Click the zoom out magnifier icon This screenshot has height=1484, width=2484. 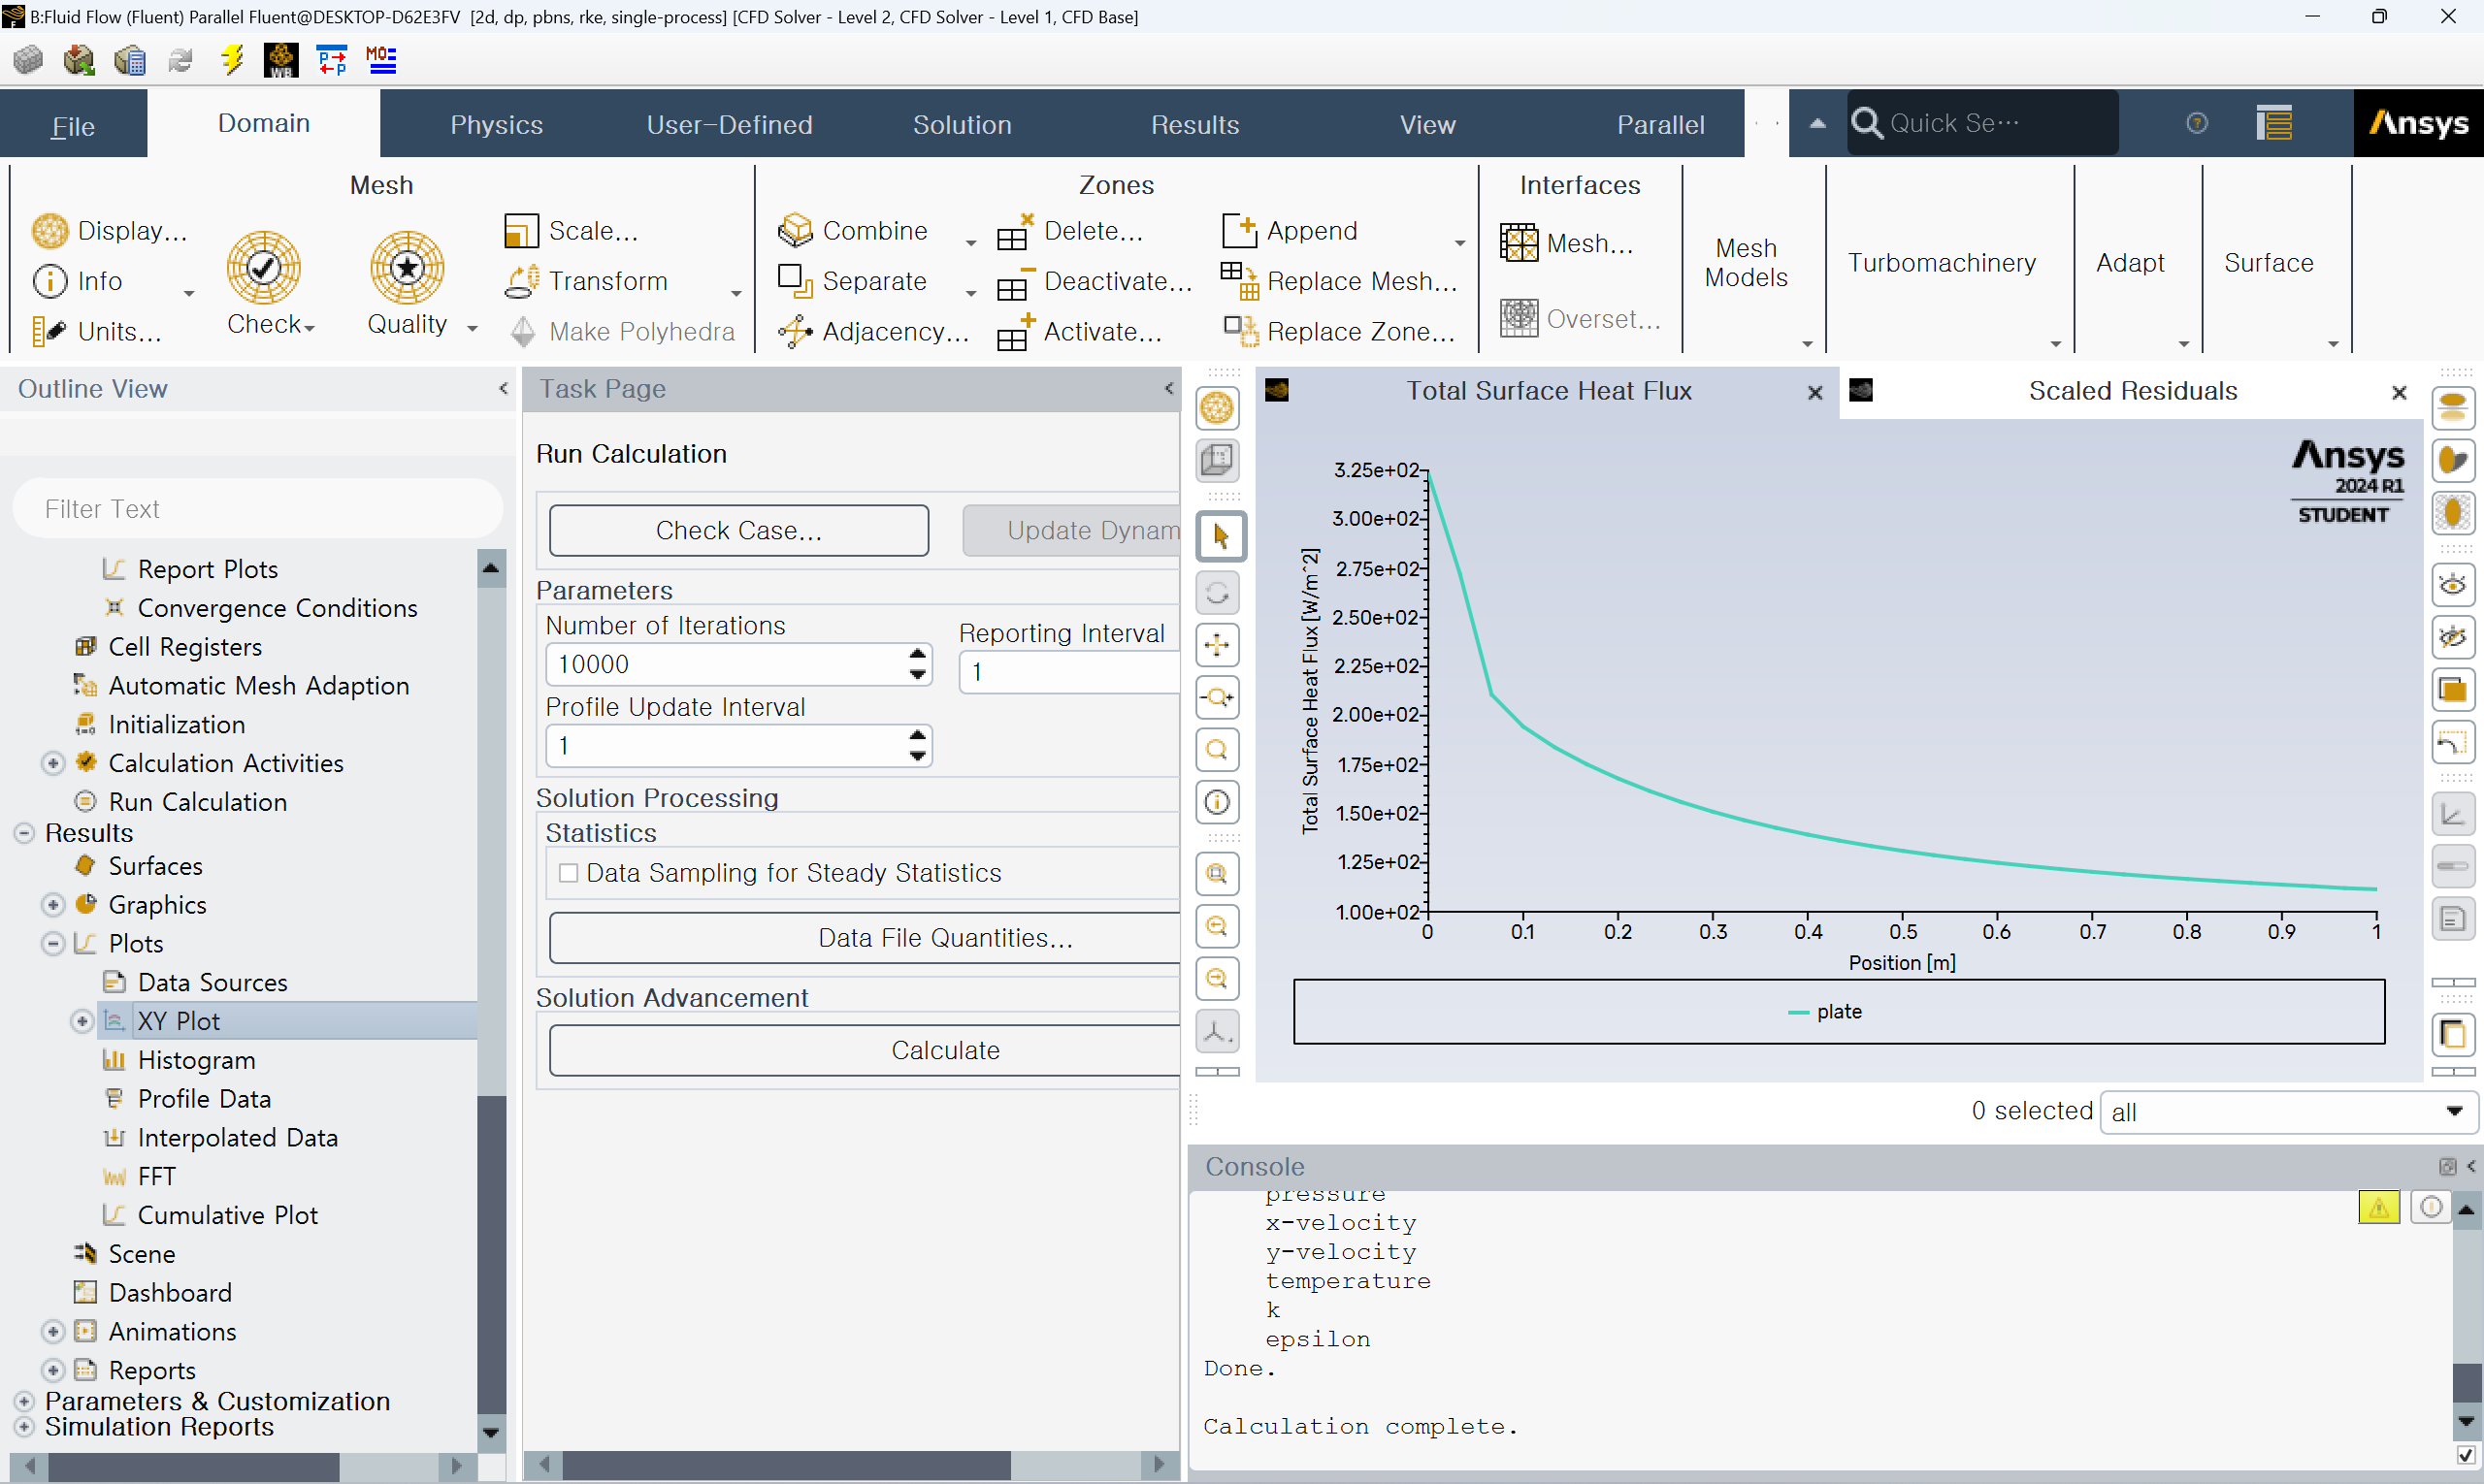point(1219,927)
